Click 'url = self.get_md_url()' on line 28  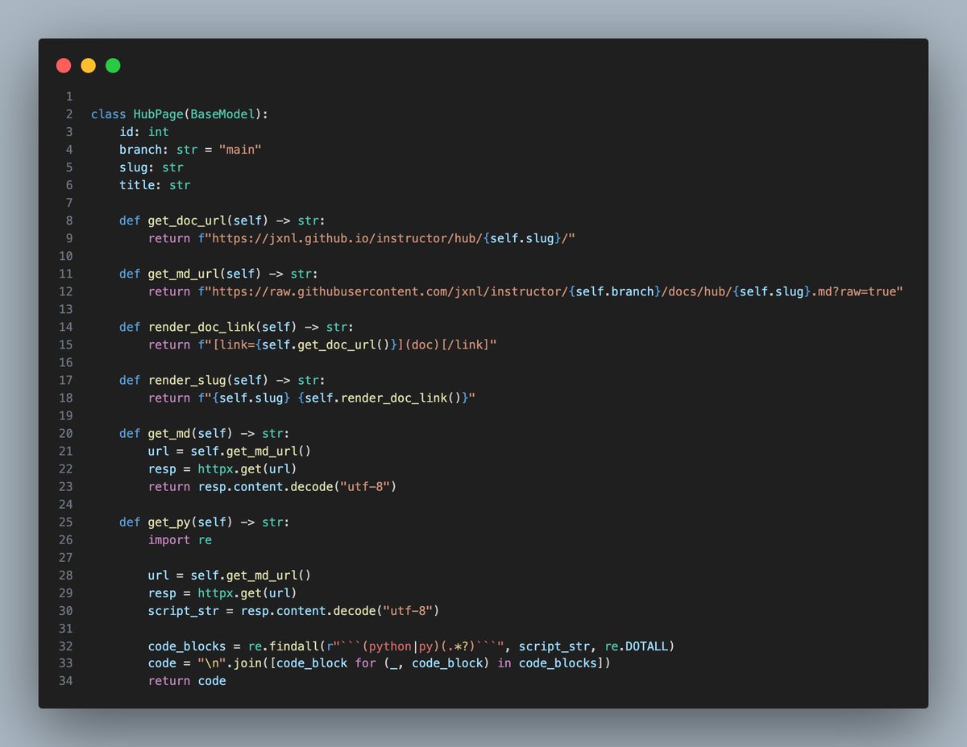(x=230, y=575)
